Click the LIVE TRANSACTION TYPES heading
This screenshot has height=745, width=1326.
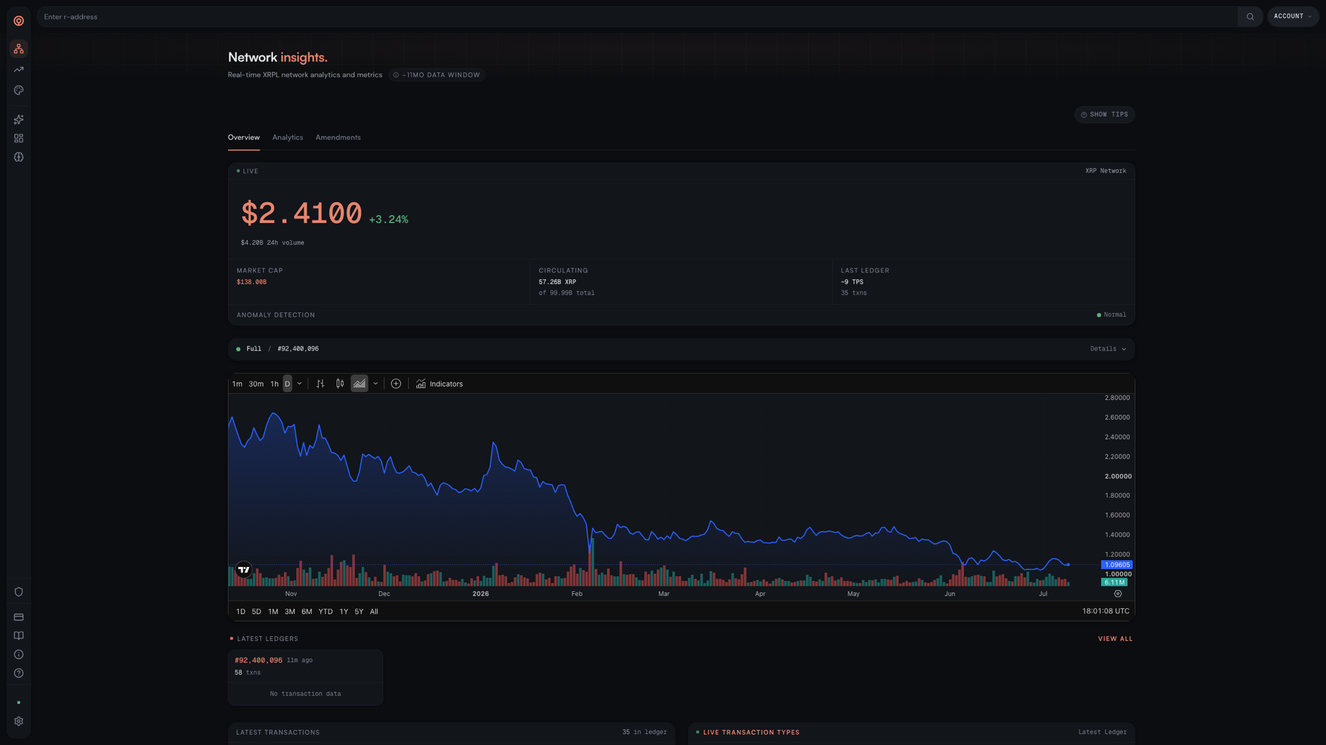point(751,733)
